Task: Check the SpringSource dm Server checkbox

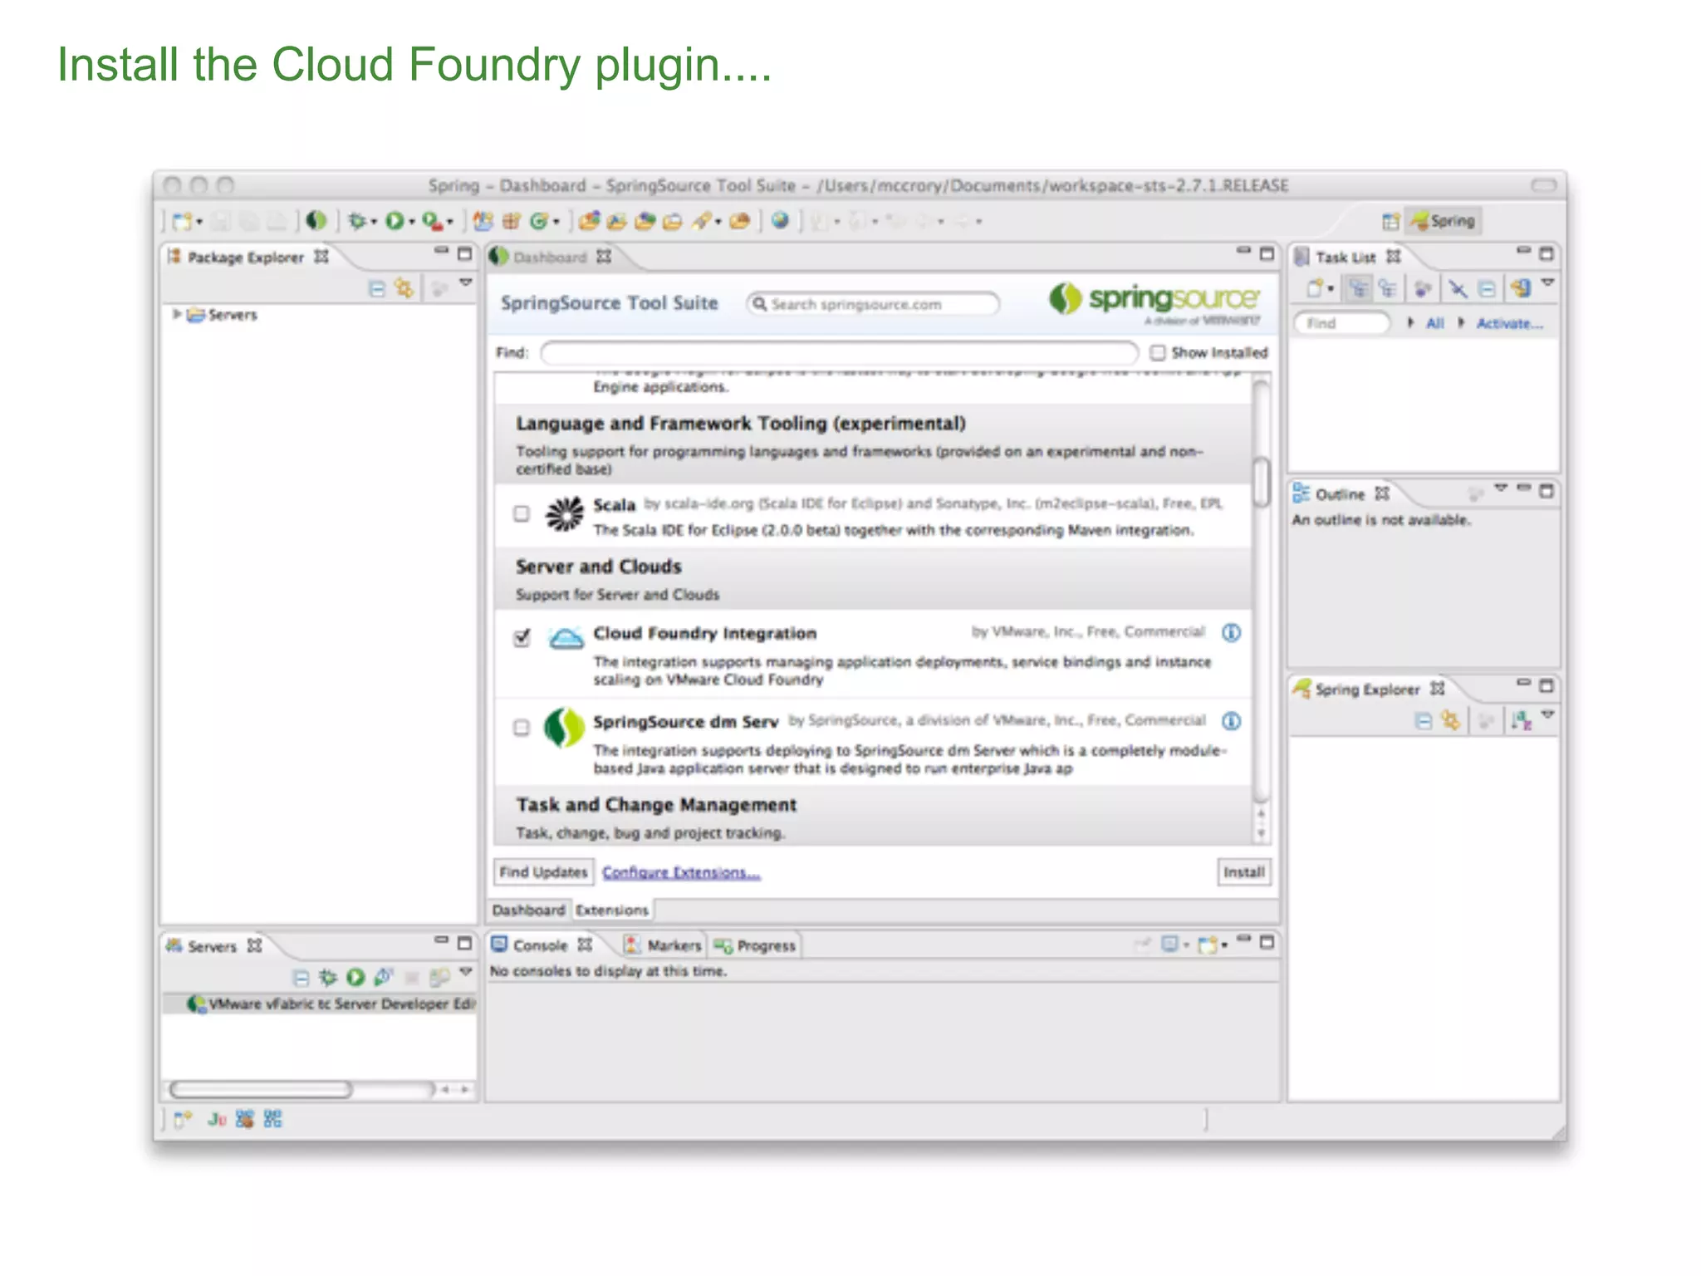Action: (x=522, y=728)
